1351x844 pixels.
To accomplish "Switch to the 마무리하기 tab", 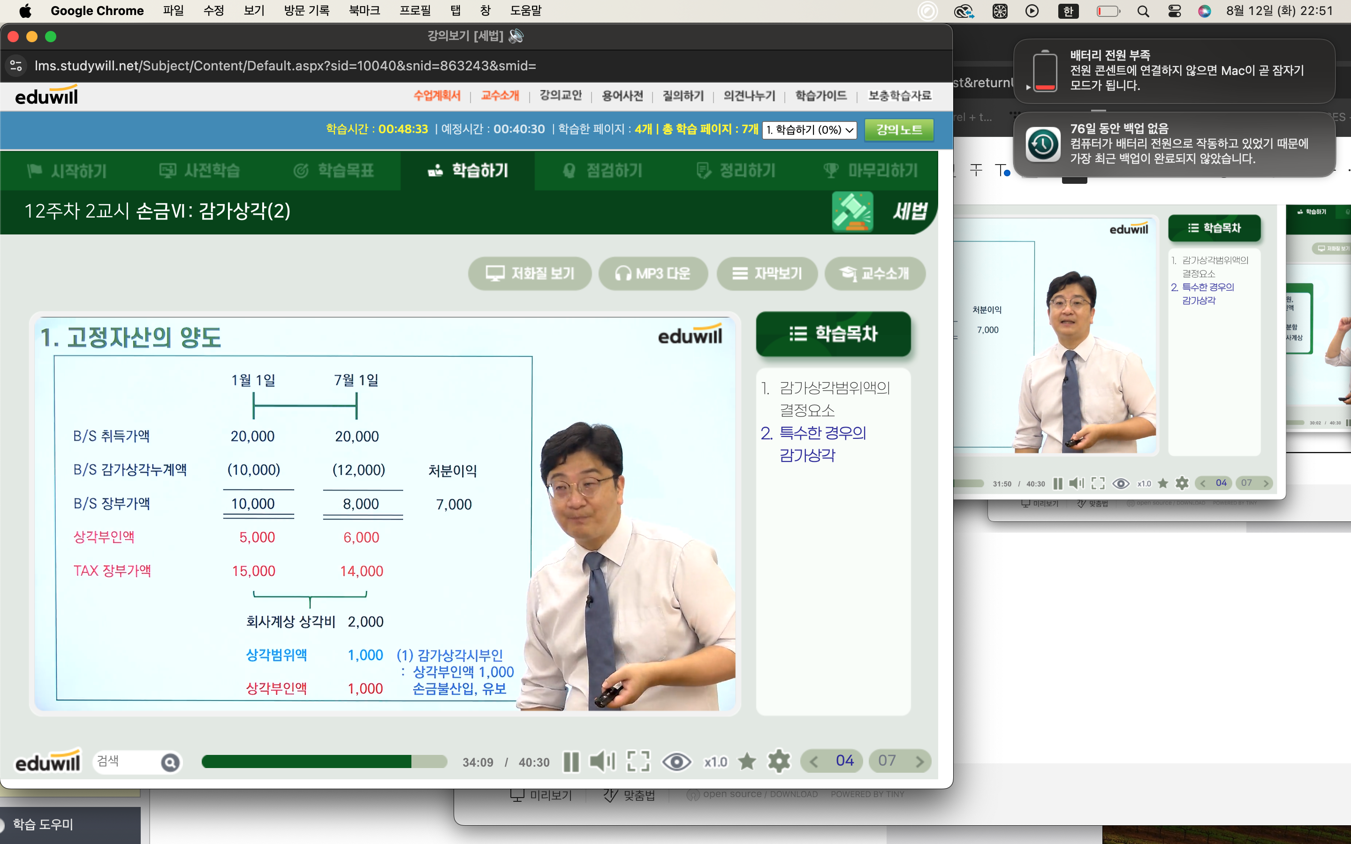I will coord(870,171).
